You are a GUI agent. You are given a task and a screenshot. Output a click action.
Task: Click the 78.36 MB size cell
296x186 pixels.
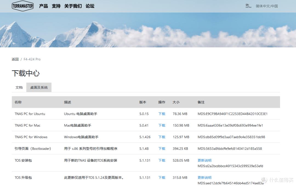[180, 114]
